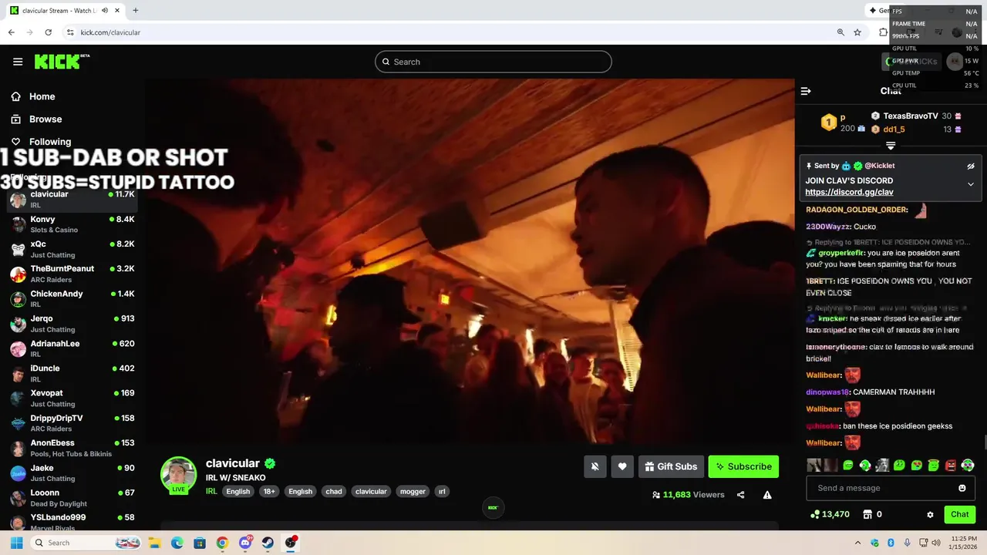
Task: Click the green Subscribe button
Action: coord(743,466)
